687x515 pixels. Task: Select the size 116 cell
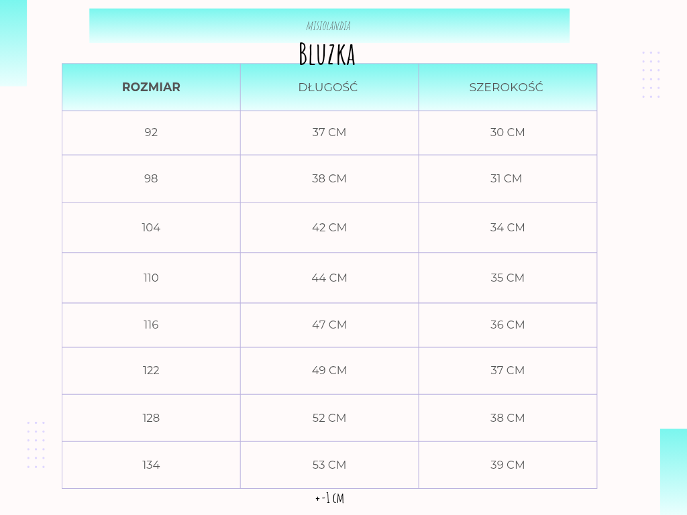(x=151, y=325)
